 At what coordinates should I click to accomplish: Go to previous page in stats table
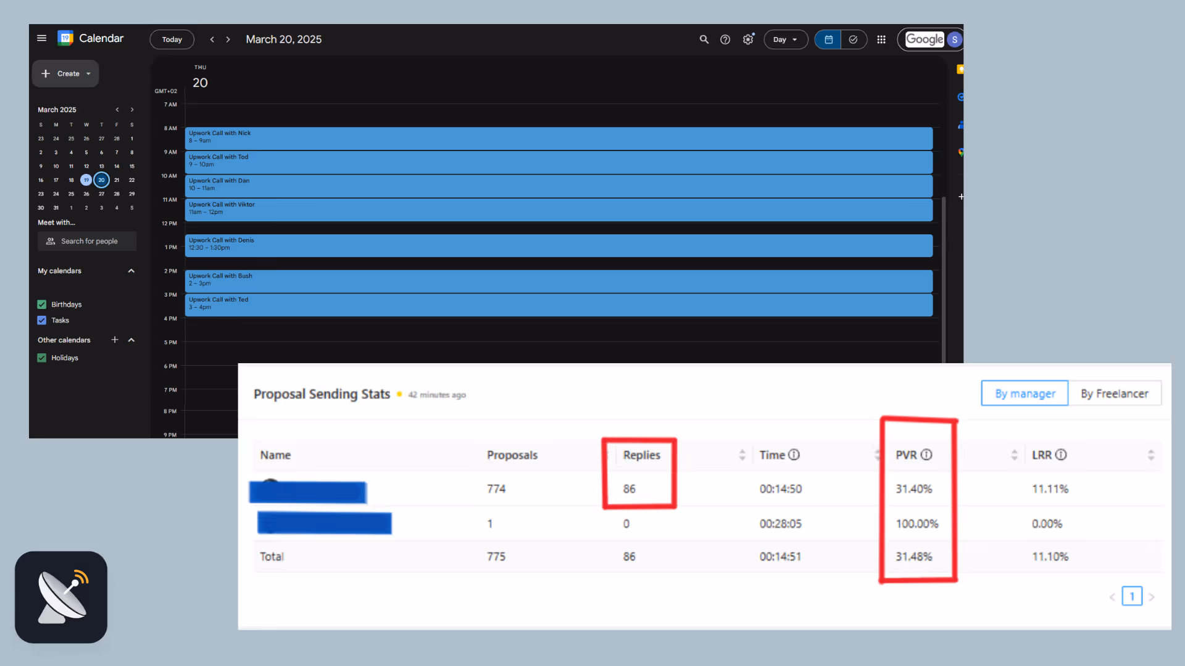[1112, 597]
